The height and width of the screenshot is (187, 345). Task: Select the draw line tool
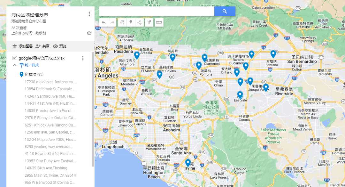tap(140, 22)
